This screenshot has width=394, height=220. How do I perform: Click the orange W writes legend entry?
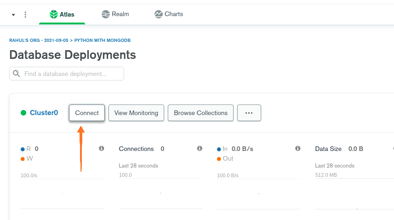click(27, 159)
